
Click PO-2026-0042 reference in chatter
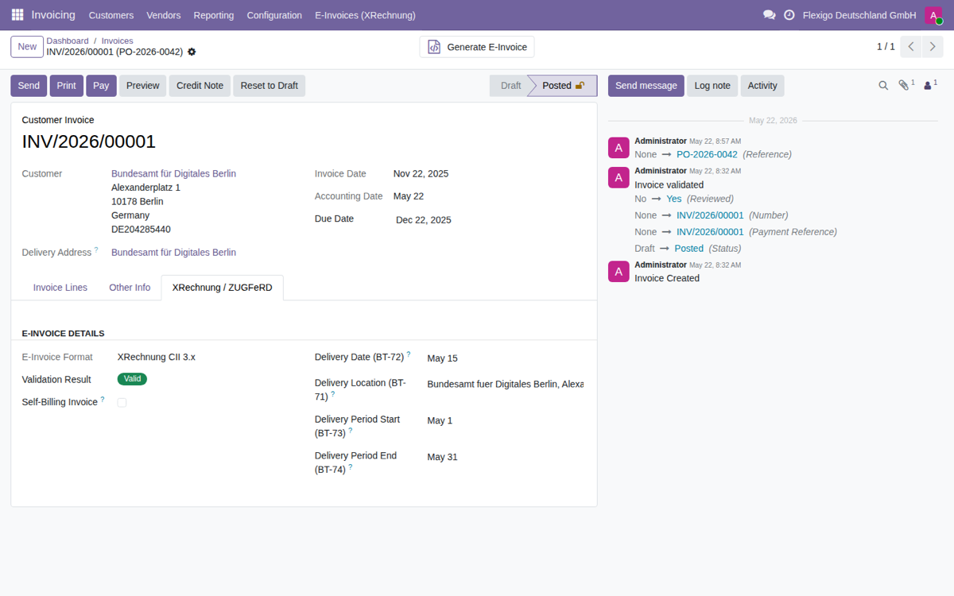click(x=707, y=154)
